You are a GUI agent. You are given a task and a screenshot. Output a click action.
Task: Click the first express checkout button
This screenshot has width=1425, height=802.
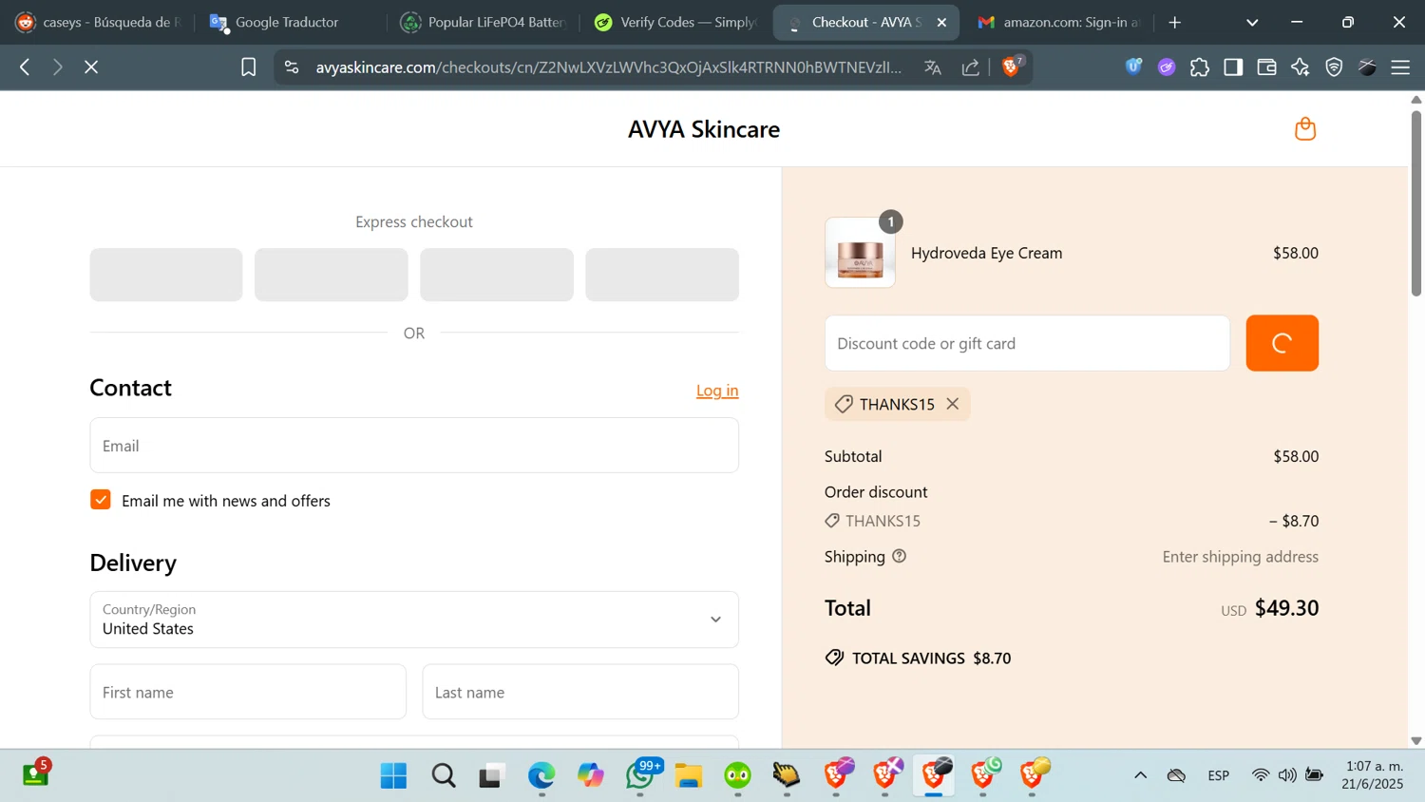pos(166,275)
